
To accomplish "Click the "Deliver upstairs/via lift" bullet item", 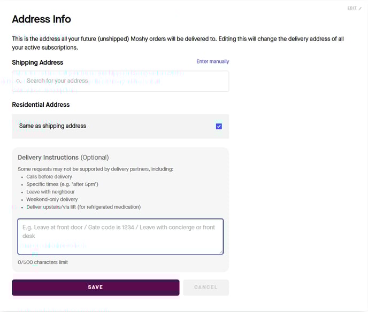I will coord(83,207).
